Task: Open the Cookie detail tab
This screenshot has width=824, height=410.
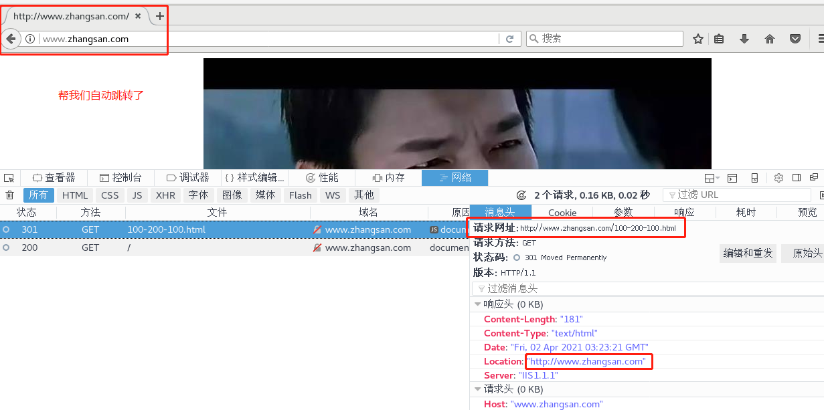Action: 562,212
